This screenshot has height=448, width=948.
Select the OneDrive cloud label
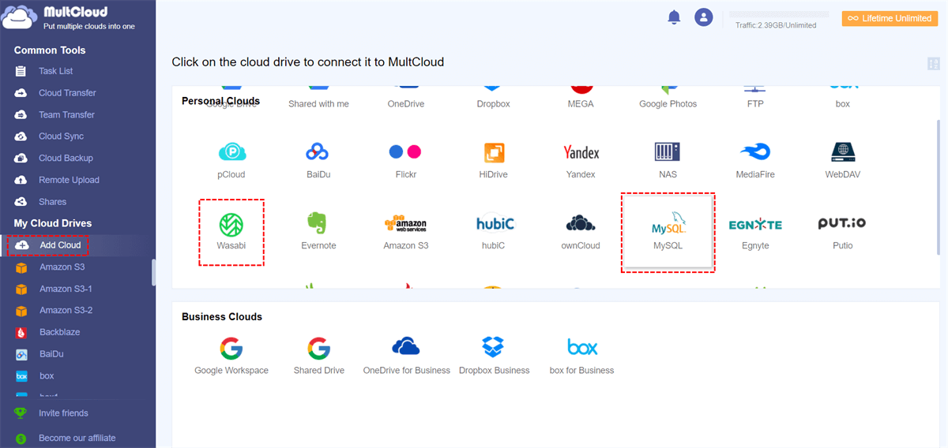pos(406,104)
